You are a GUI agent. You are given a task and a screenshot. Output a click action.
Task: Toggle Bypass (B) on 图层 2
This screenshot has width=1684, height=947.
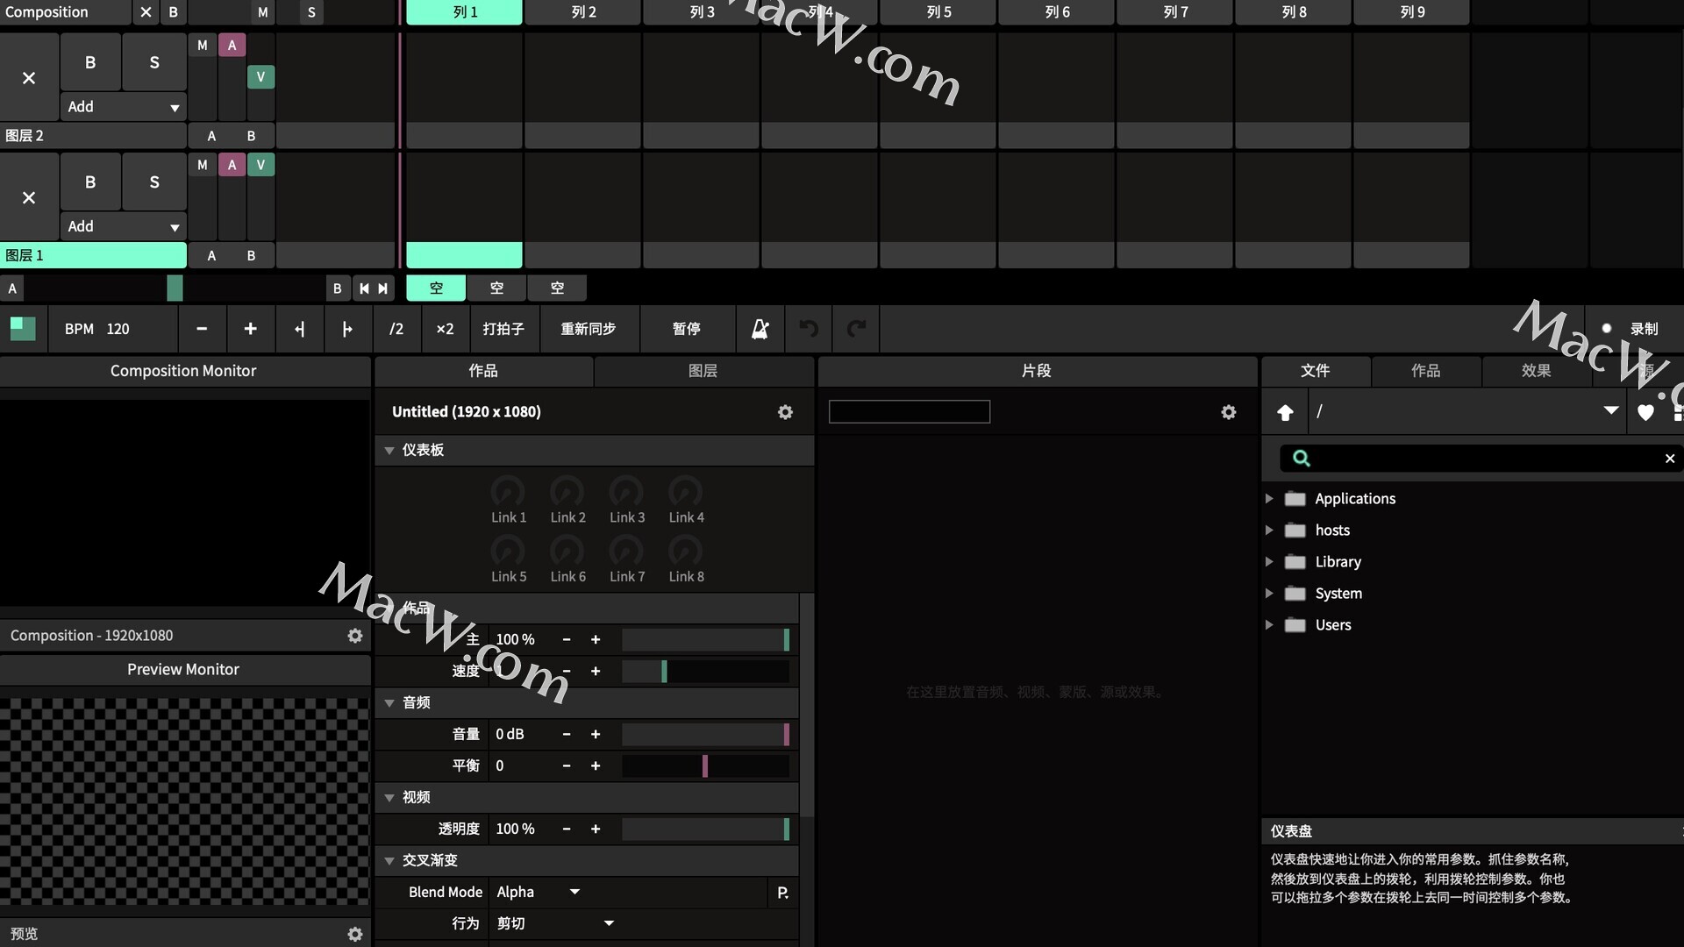(x=90, y=62)
